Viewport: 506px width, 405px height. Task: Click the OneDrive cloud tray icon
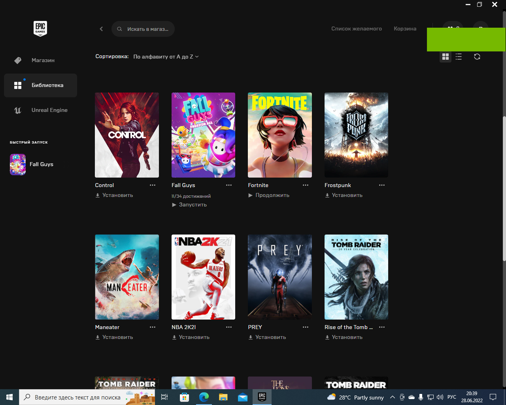[x=412, y=397]
